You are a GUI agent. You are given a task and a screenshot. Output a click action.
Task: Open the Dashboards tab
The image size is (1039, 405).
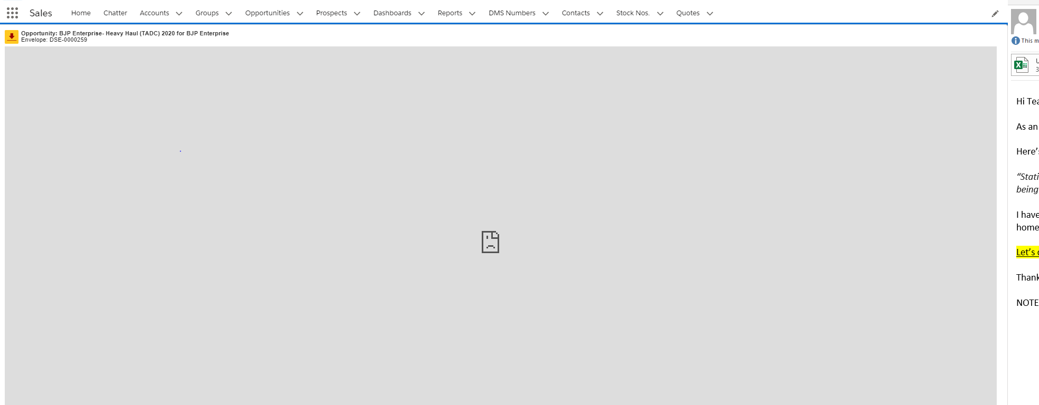click(392, 13)
